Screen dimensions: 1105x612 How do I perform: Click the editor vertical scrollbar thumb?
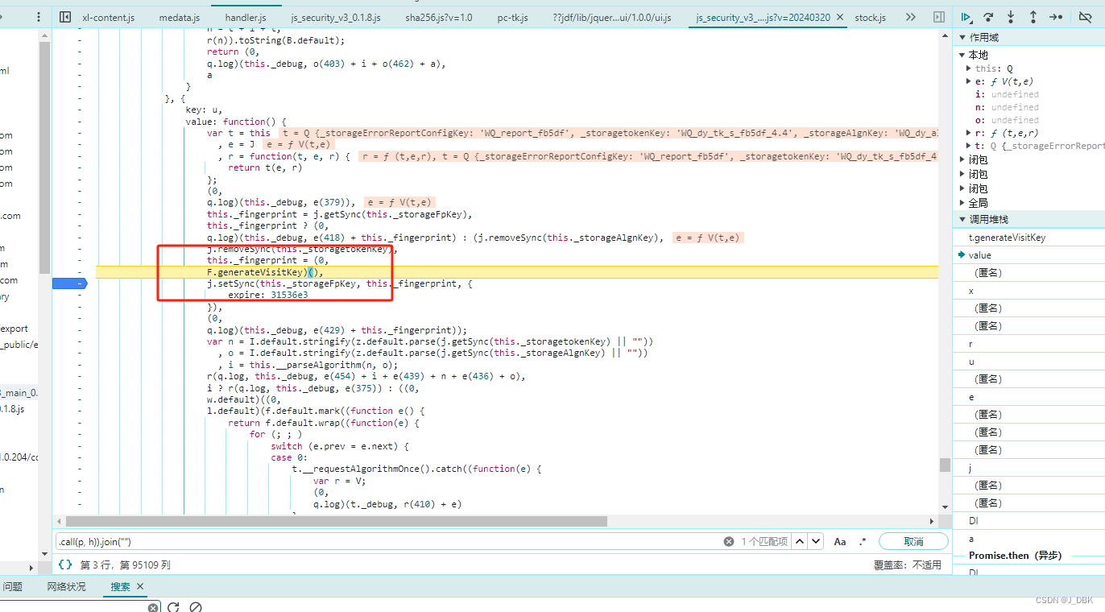(945, 465)
